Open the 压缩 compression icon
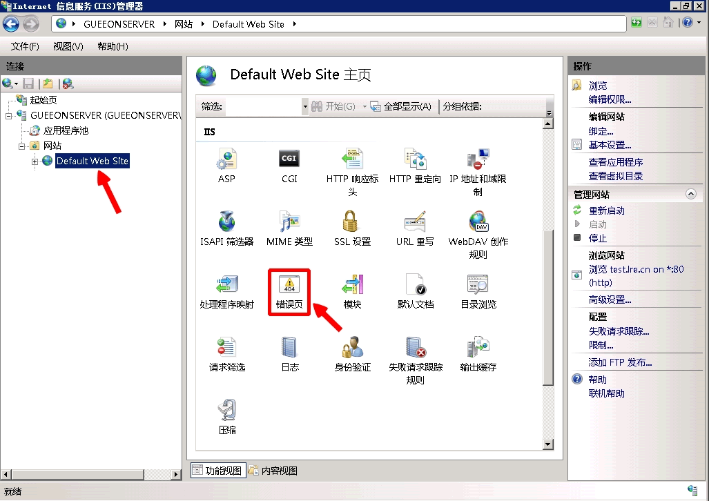Viewport: 709px width, 501px height. pos(226,411)
